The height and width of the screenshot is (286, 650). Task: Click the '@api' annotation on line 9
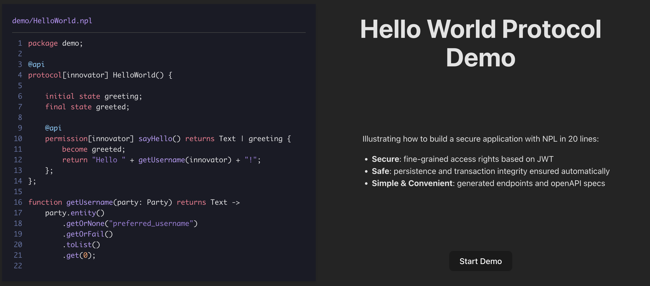point(53,128)
